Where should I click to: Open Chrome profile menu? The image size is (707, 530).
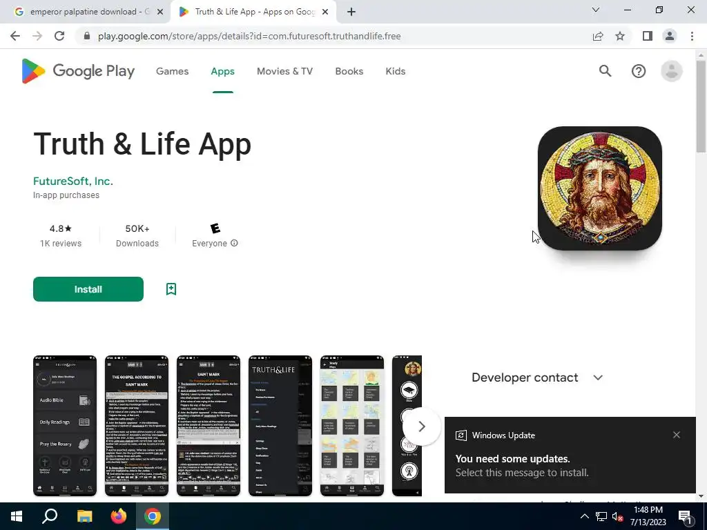pos(670,36)
